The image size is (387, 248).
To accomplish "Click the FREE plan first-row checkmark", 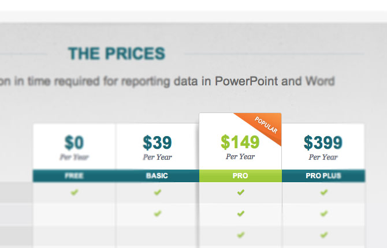I will (x=75, y=192).
